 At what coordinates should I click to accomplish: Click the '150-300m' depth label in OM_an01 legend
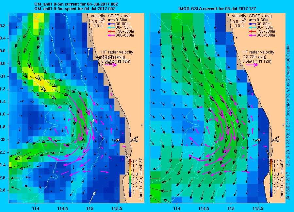125,31
